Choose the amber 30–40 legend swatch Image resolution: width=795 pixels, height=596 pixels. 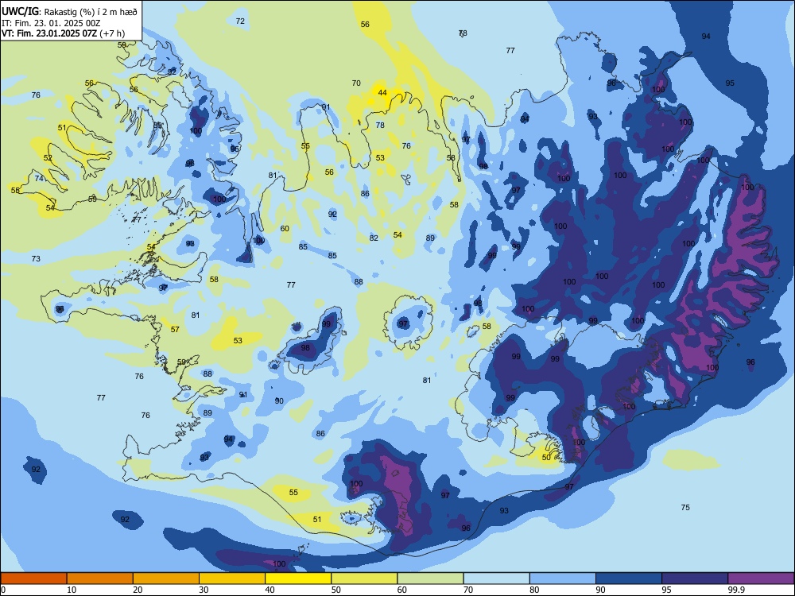click(232, 579)
